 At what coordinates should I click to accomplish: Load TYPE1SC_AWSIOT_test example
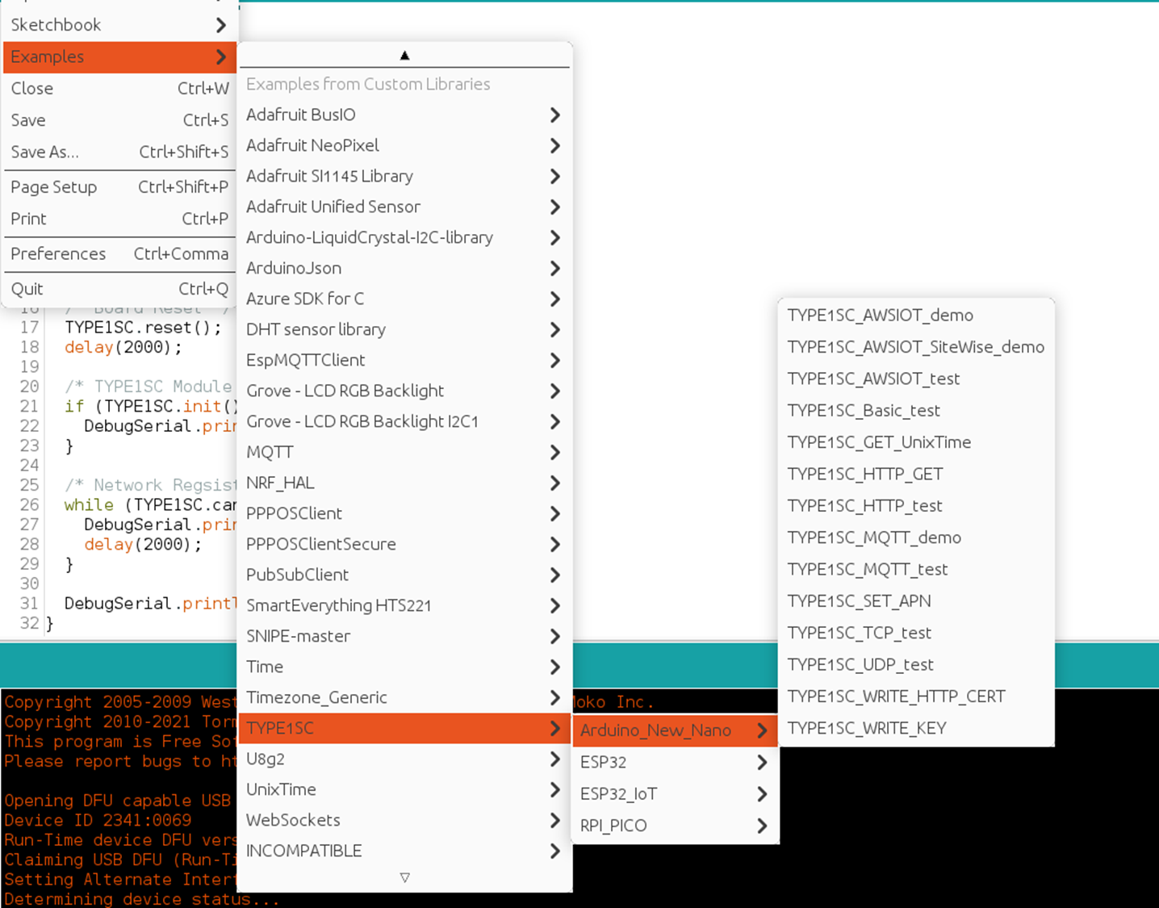[916, 379]
